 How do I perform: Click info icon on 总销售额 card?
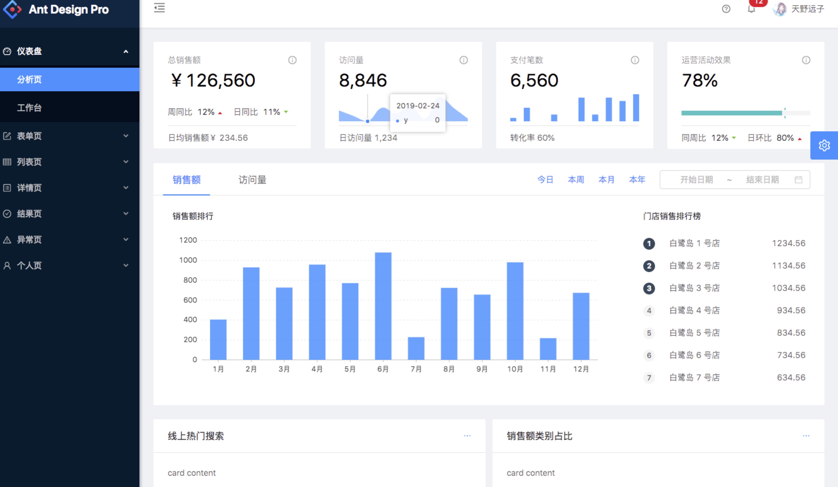tap(292, 60)
